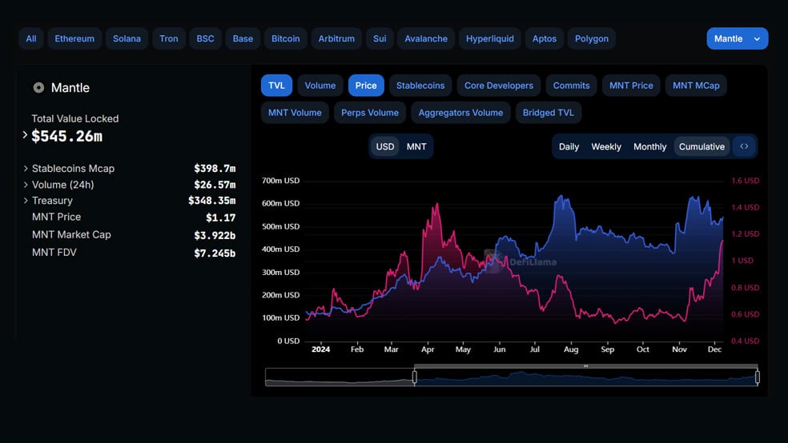
Task: Click the range selector top drag bar
Action: (x=586, y=366)
